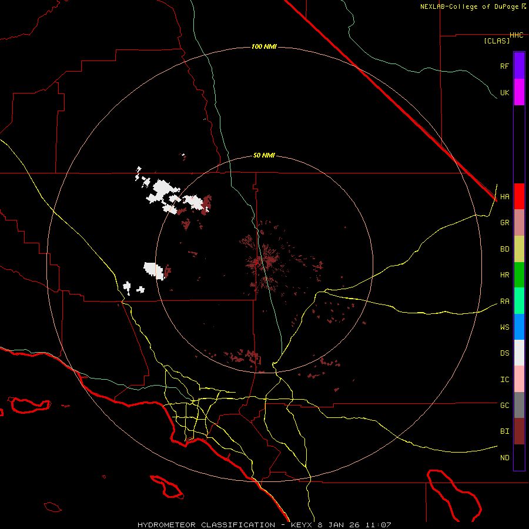Click the 100 NMI range ring label
The image size is (529, 529).
click(x=264, y=46)
